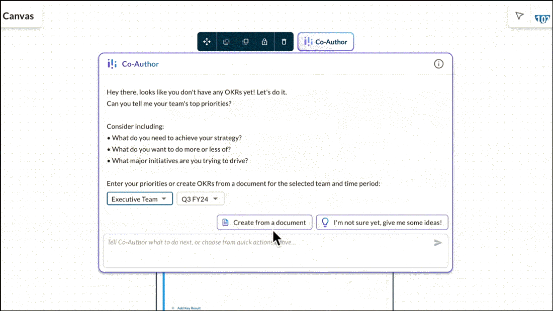
Task: Click the info icon in the Co-Author panel
Action: click(438, 64)
